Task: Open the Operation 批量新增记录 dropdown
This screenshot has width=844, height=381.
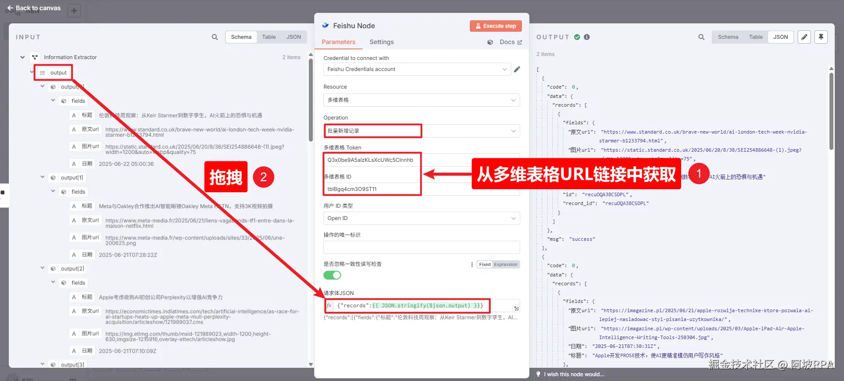Action: (421, 131)
